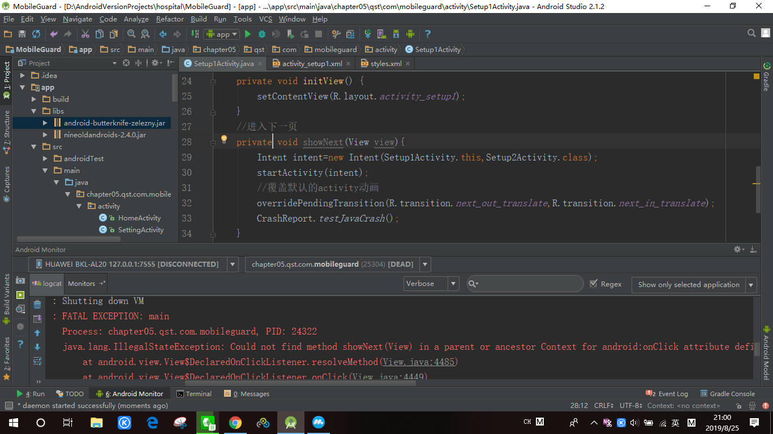The width and height of the screenshot is (773, 434).
Task: Click mobileguard breadcrumb in navigation bar
Action: click(330, 50)
